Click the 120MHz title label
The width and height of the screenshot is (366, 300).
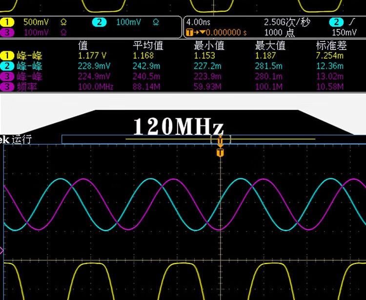[x=179, y=126]
